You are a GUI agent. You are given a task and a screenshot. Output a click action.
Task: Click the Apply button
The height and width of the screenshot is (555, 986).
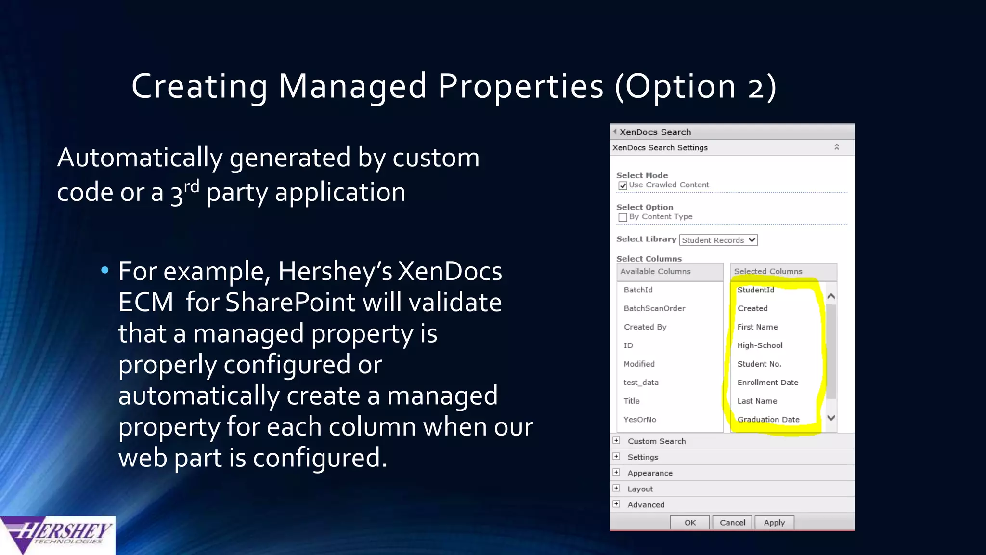[x=774, y=522]
